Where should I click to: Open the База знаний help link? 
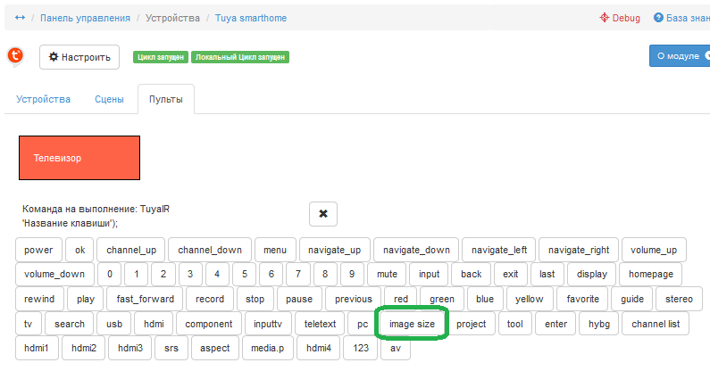[x=681, y=18]
